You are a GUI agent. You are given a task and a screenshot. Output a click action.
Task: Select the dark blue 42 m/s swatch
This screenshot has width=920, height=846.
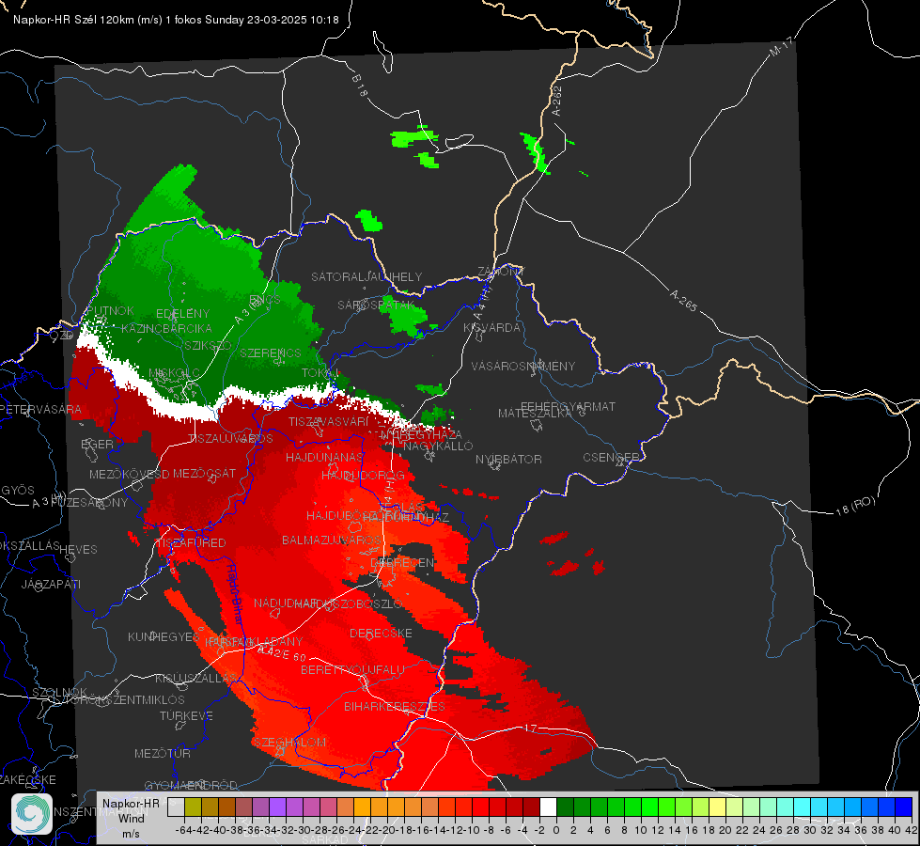tap(904, 807)
